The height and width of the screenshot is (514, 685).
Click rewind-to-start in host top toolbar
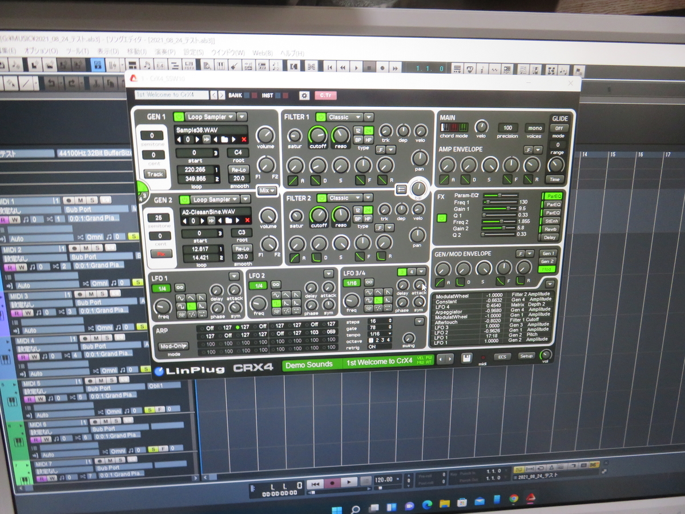pyautogui.click(x=329, y=67)
